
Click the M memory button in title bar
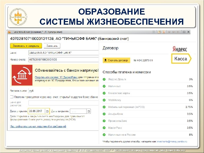(x=169, y=32)
